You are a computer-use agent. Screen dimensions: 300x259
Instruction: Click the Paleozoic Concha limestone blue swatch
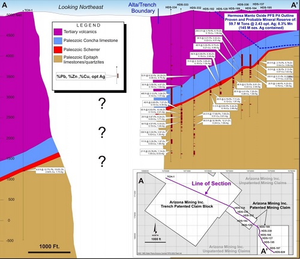click(x=58, y=41)
